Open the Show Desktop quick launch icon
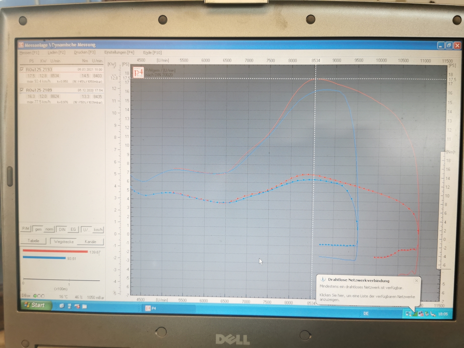Image resolution: width=464 pixels, height=348 pixels. (x=84, y=306)
